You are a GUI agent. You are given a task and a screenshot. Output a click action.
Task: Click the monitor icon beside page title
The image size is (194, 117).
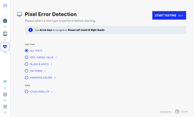20,14
